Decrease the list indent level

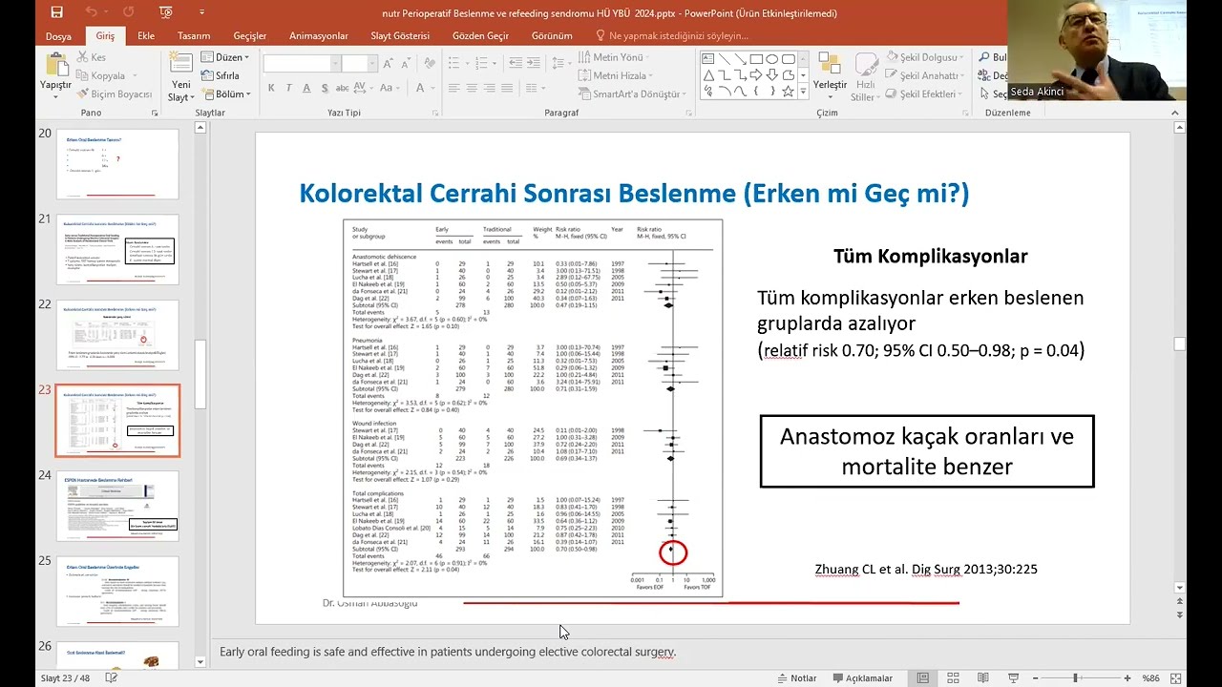point(516,63)
